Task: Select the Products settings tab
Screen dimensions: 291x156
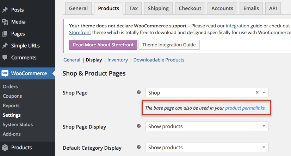Action: pos(109,8)
